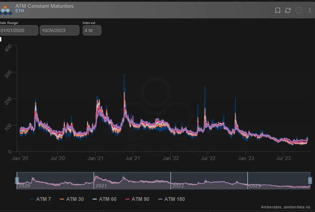Click the Amberdata logo icon
The height and width of the screenshot is (212, 315).
pyautogui.click(x=6, y=10)
